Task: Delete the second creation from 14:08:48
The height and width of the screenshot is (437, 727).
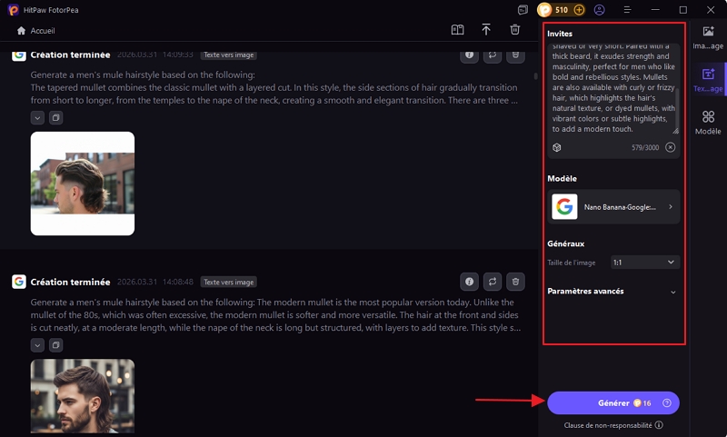Action: coord(515,282)
